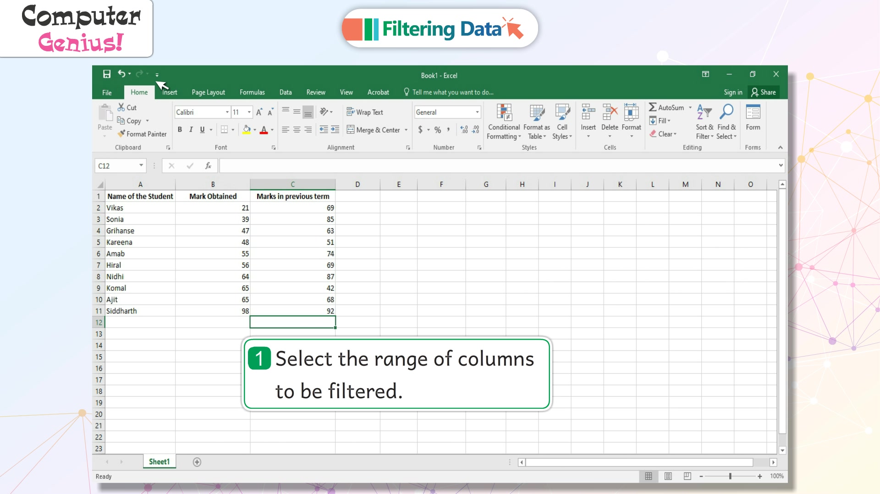
Task: Increase font size with the large A
Action: click(259, 112)
